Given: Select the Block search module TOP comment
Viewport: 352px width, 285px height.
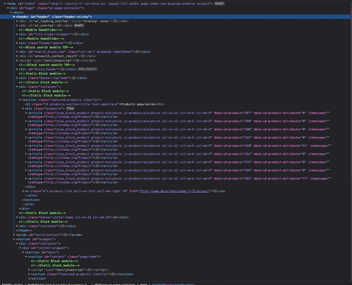Looking at the screenshot, I should pyautogui.click(x=46, y=47).
